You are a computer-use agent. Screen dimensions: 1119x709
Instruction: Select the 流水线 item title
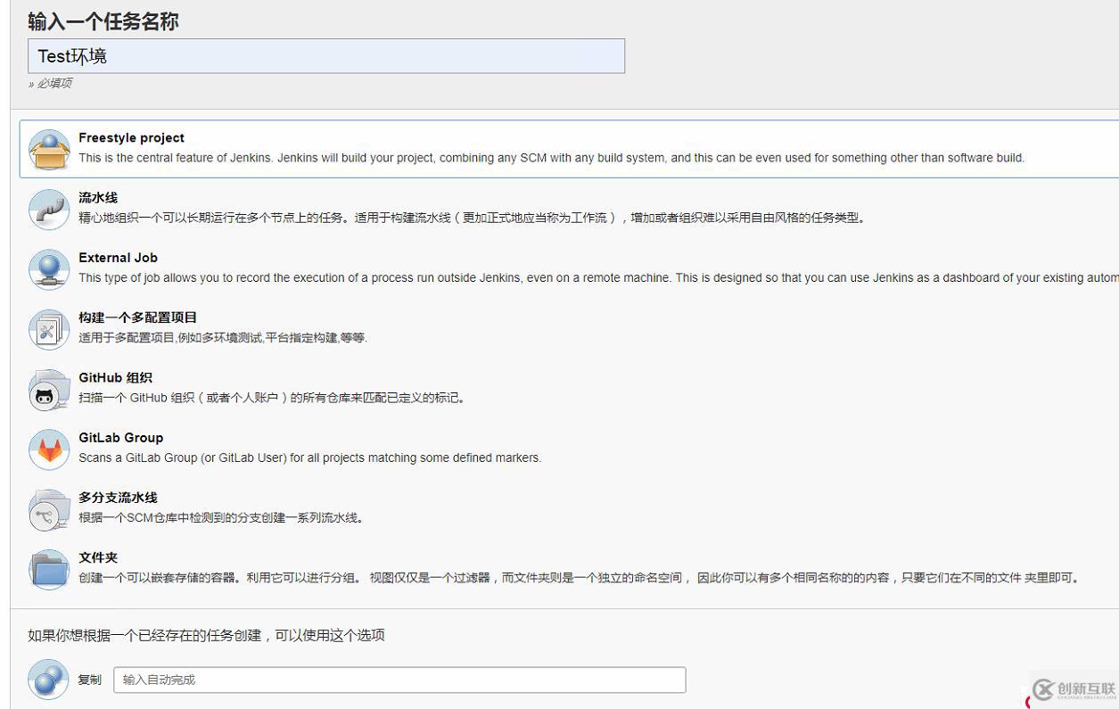pyautogui.click(x=98, y=198)
